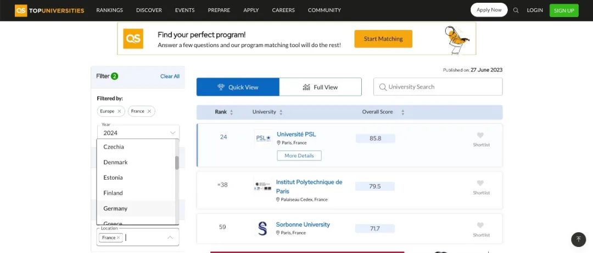Click the Apply Now button

click(x=489, y=10)
